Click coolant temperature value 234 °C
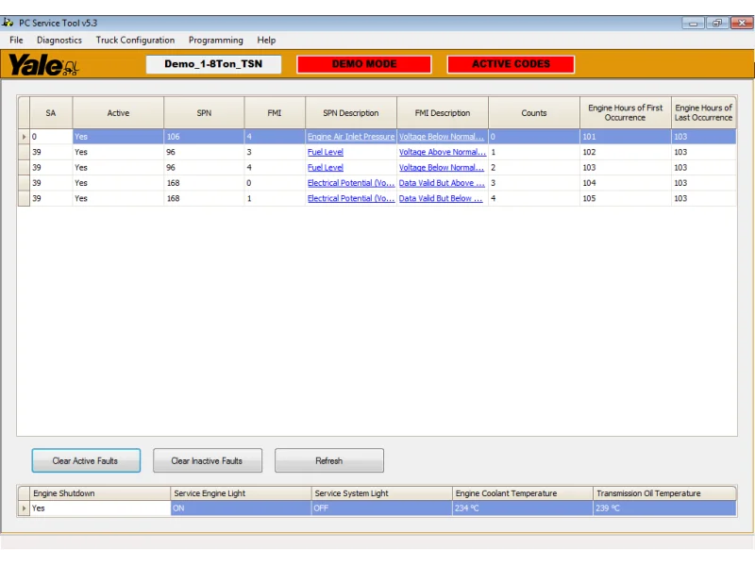Image resolution: width=755 pixels, height=566 pixels. [523, 508]
